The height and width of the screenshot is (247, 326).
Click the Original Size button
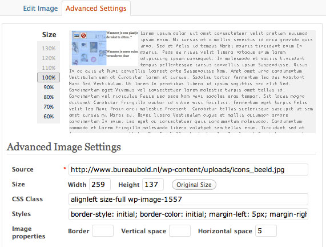pos(194,185)
